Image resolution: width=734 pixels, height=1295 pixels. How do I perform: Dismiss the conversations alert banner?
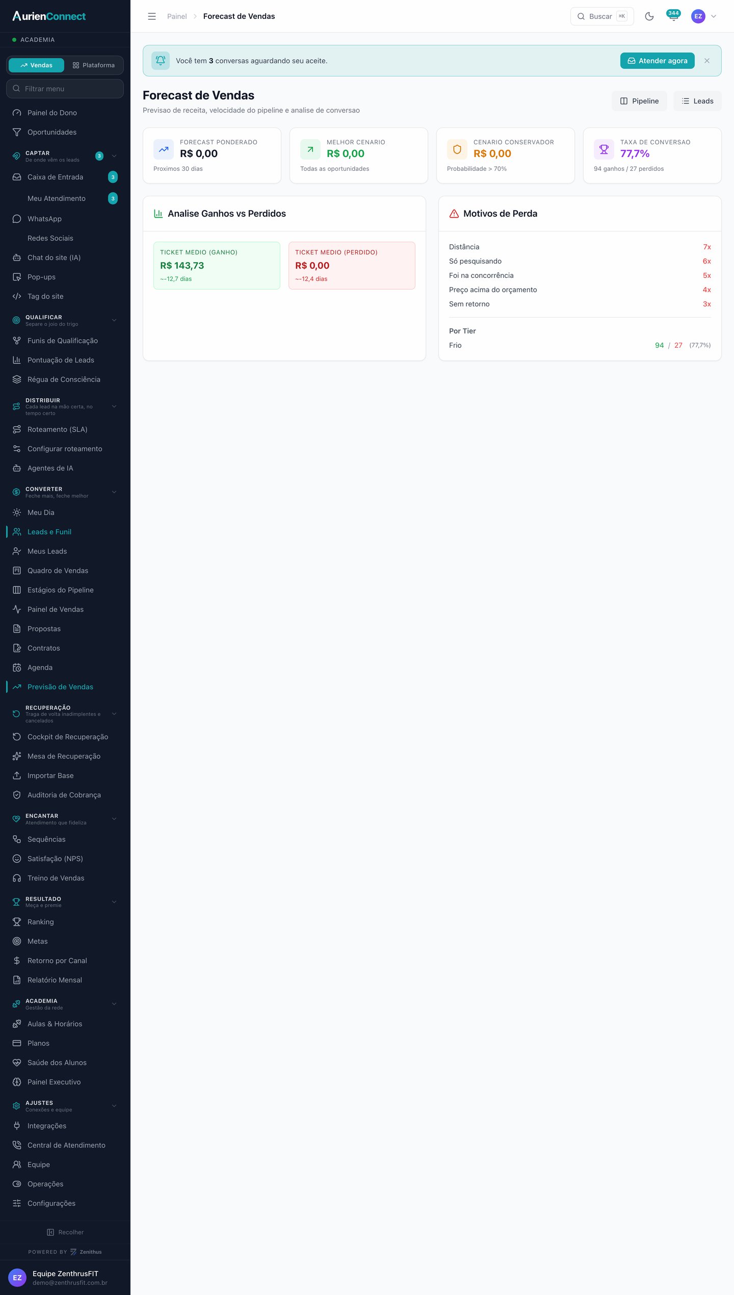[707, 61]
